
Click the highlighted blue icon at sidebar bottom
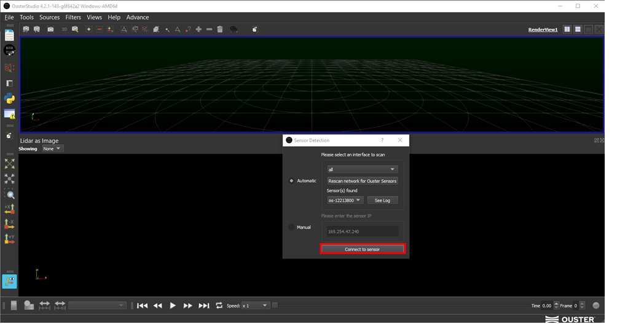9,281
